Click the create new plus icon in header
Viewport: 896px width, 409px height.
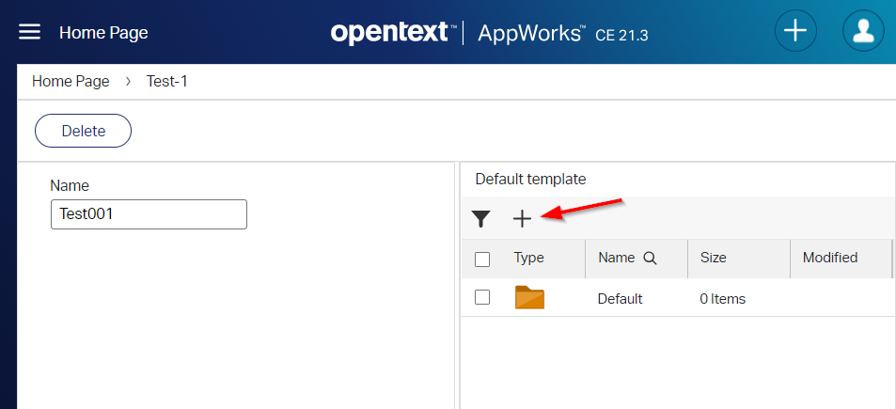(795, 31)
